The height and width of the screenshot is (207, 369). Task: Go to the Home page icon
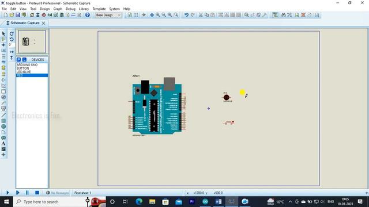pos(32,15)
